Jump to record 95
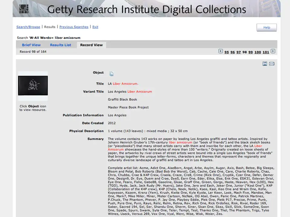290x217 pixels. pyautogui.click(x=227, y=52)
